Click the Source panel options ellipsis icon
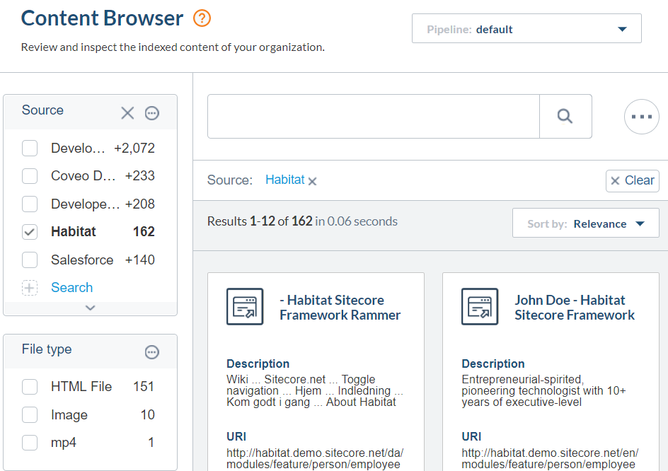668x471 pixels. tap(152, 112)
